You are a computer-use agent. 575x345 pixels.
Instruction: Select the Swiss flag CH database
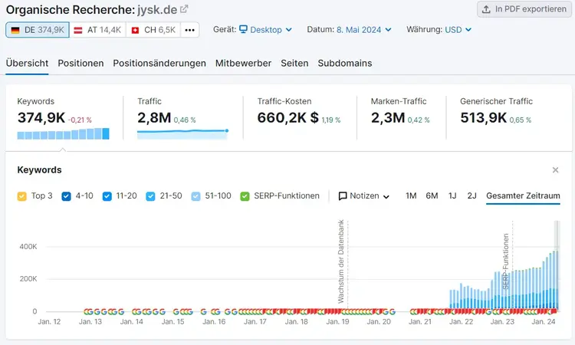153,30
